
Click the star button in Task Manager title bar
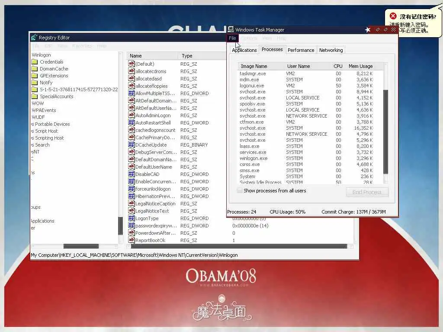(x=368, y=30)
